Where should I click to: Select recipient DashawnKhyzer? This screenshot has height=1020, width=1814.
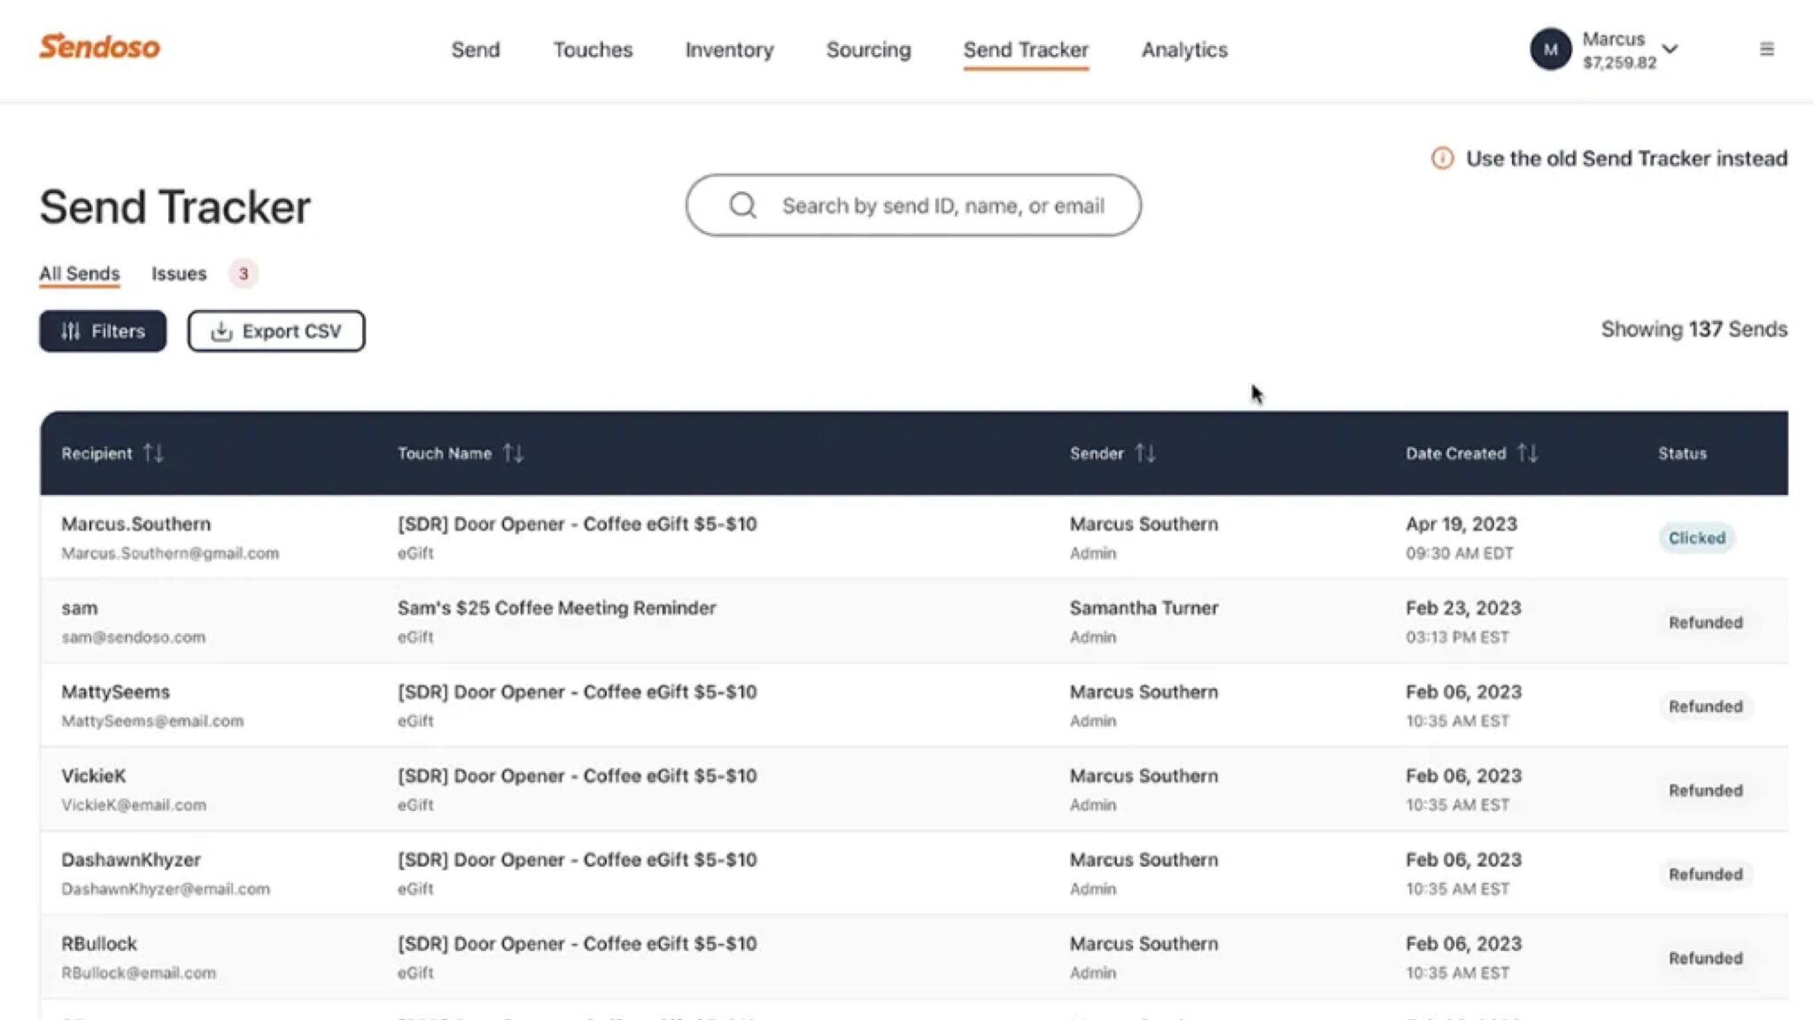(x=130, y=860)
